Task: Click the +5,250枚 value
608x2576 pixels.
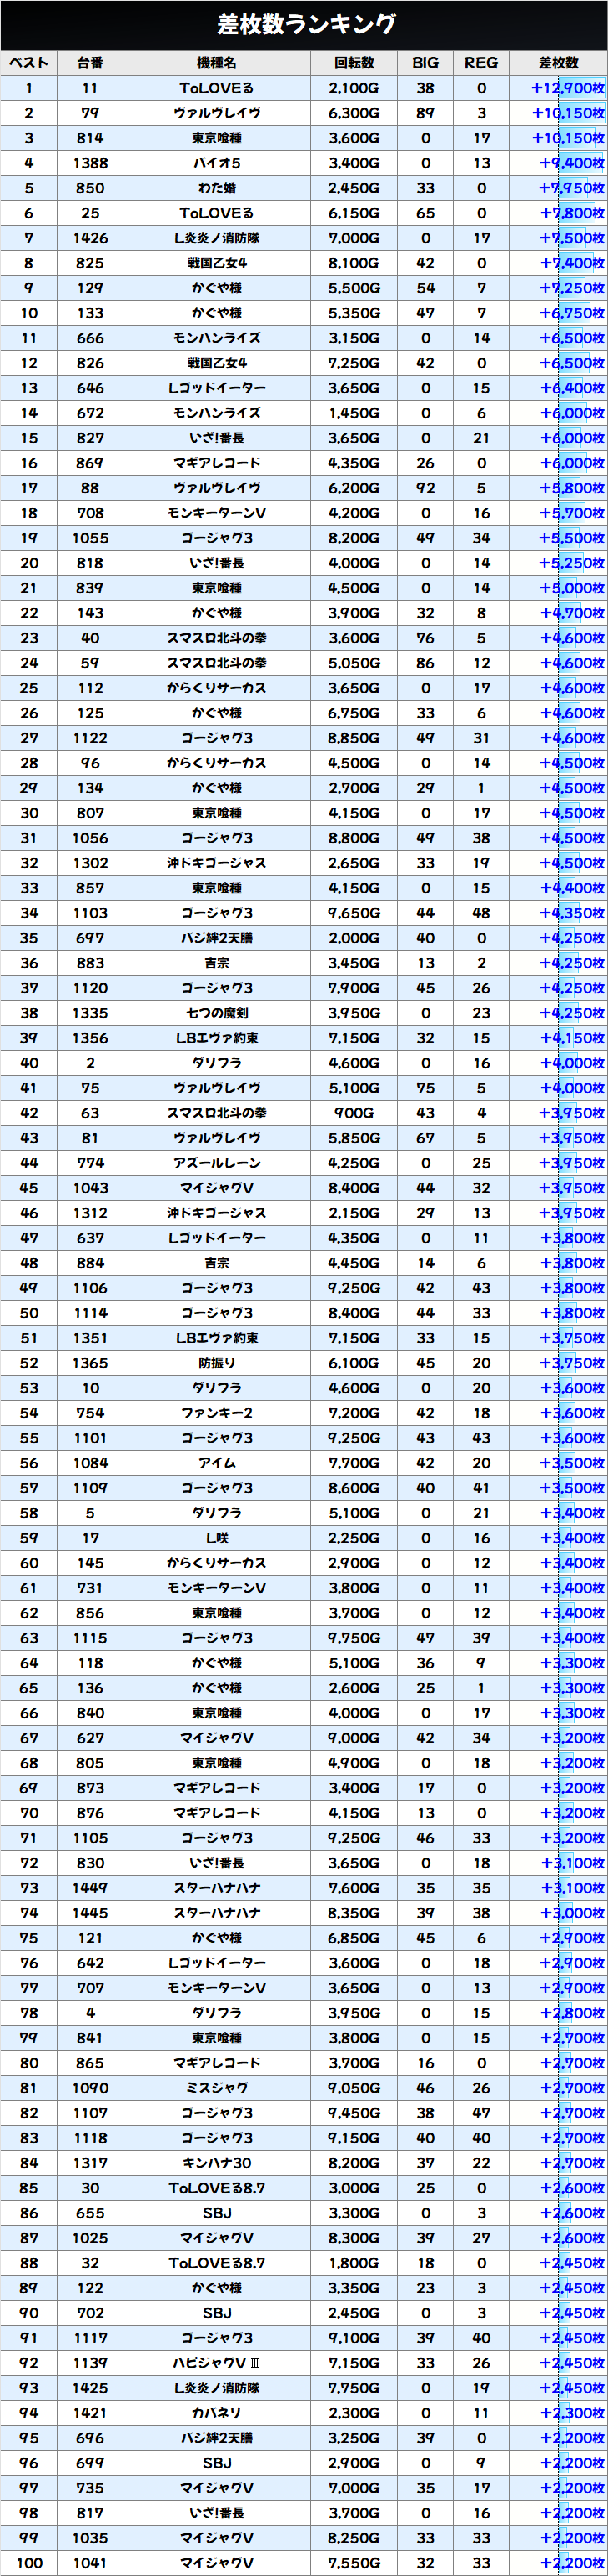Action: click(x=571, y=563)
